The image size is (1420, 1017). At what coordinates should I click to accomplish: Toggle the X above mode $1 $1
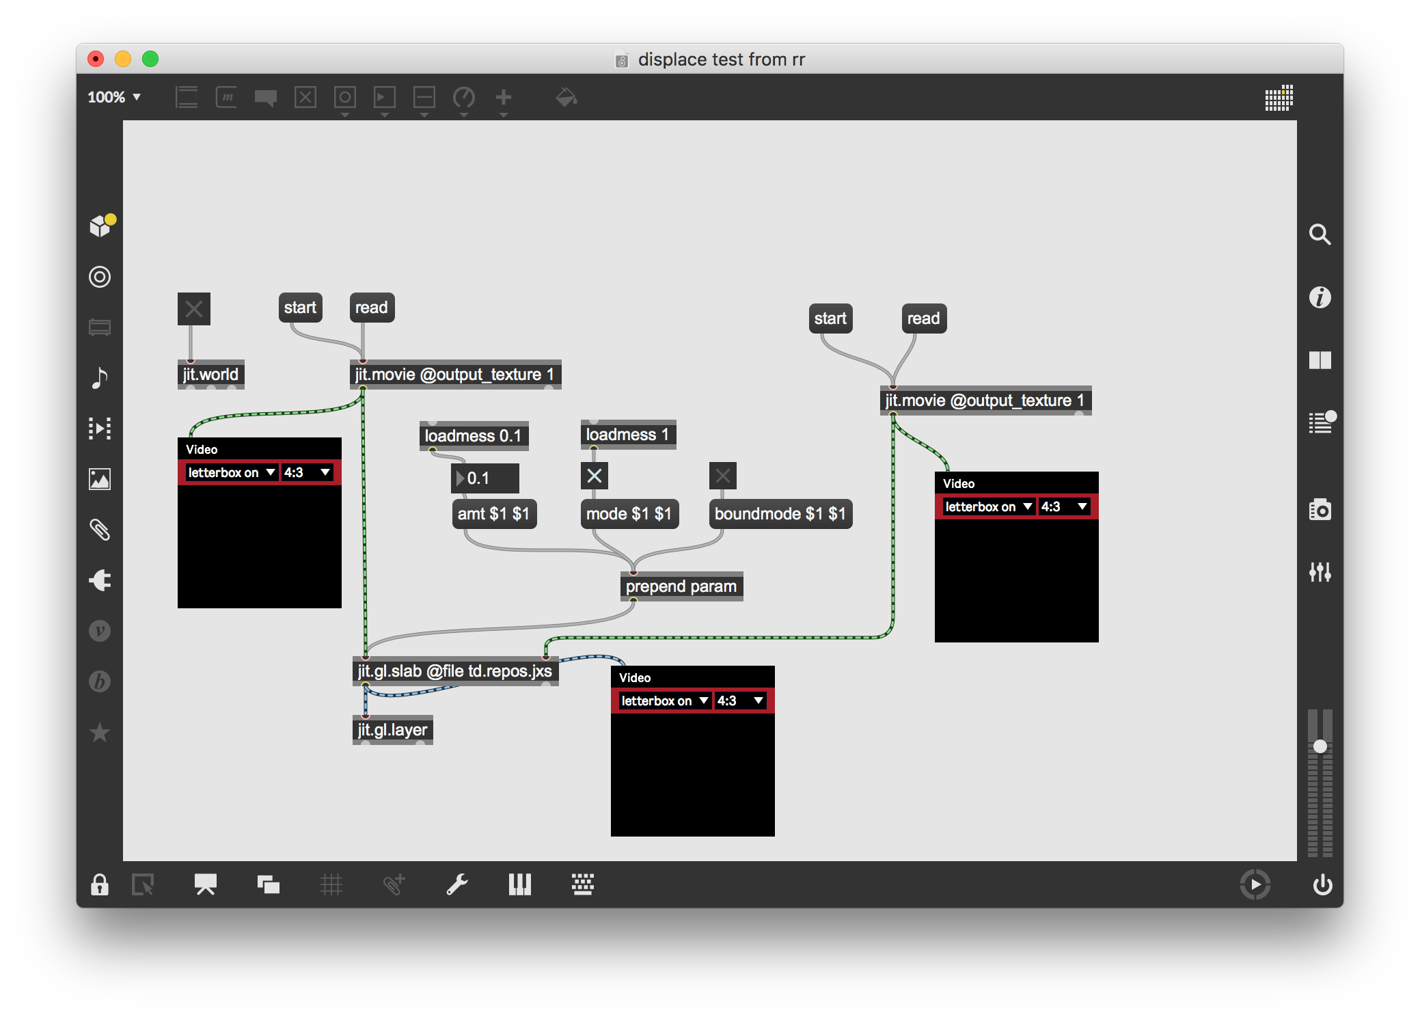tap(595, 476)
